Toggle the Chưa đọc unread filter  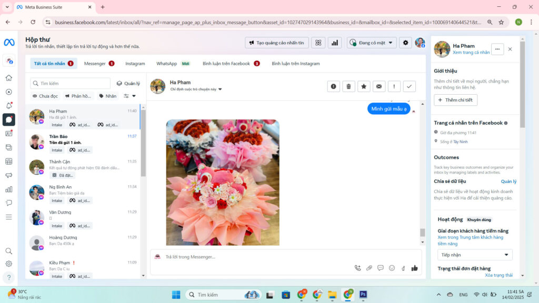point(45,96)
